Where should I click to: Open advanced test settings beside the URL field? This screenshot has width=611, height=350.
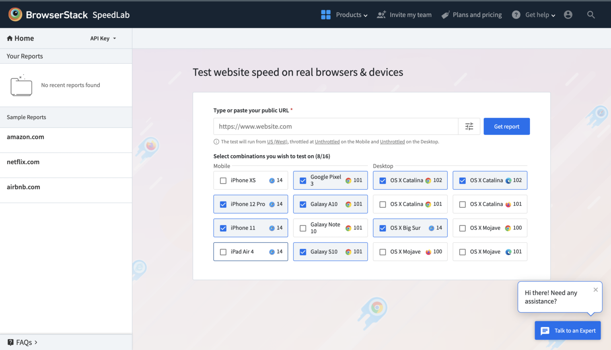[469, 126]
